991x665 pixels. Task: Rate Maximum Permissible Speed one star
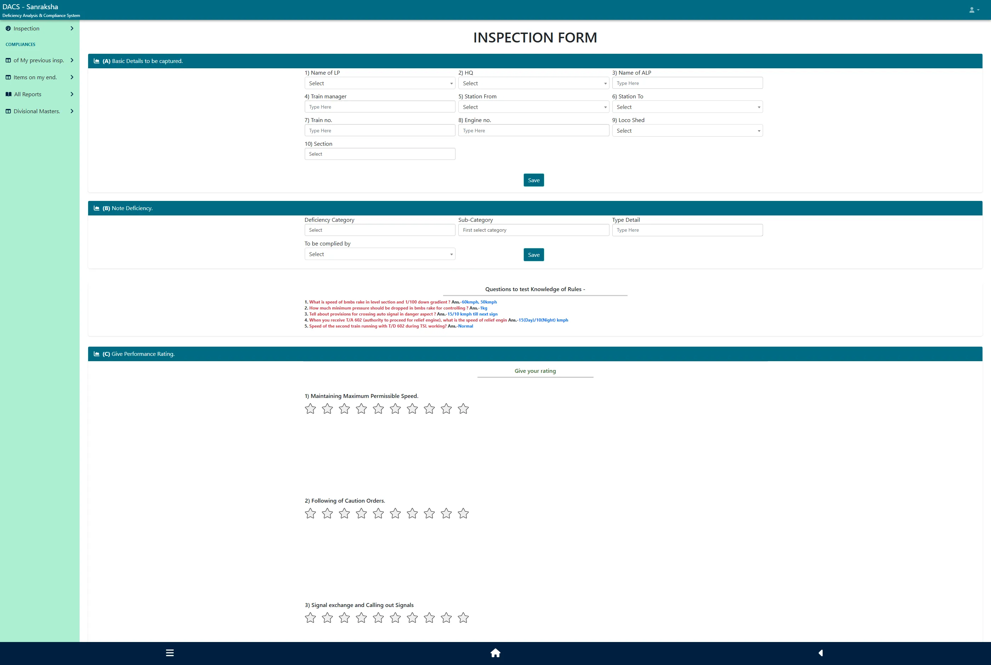click(310, 409)
